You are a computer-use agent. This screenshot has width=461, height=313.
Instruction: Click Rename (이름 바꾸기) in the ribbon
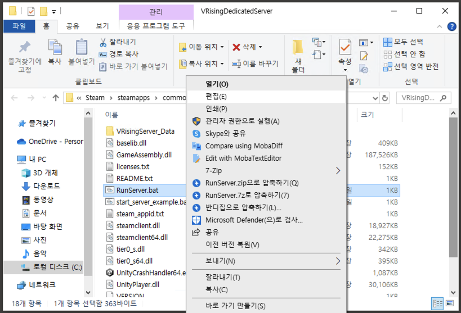[255, 63]
